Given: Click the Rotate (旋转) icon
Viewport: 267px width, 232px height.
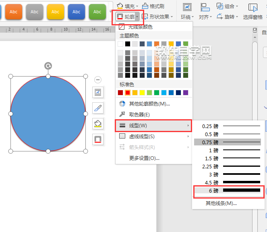Looking at the screenshot, I should (219, 17).
